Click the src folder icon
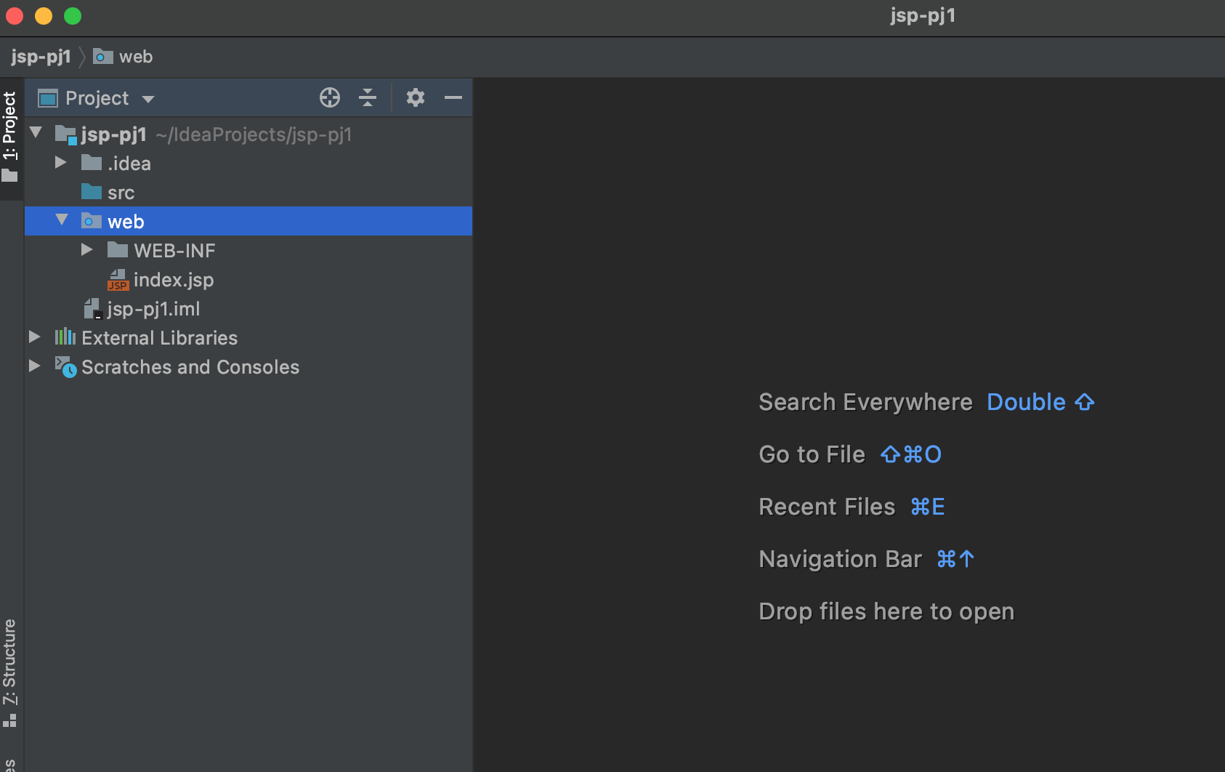The height and width of the screenshot is (772, 1225). pos(92,191)
